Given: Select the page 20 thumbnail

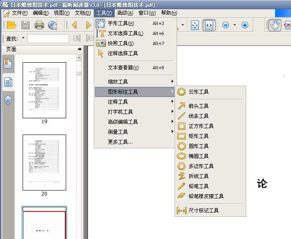Looking at the screenshot, I should point(44,162).
